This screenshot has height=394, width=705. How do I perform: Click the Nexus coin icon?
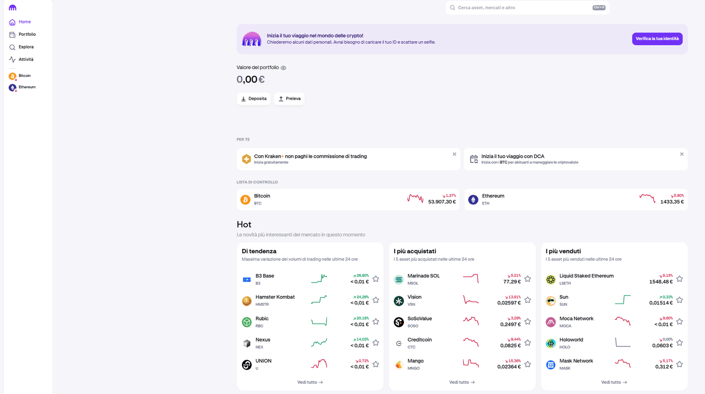[247, 344]
